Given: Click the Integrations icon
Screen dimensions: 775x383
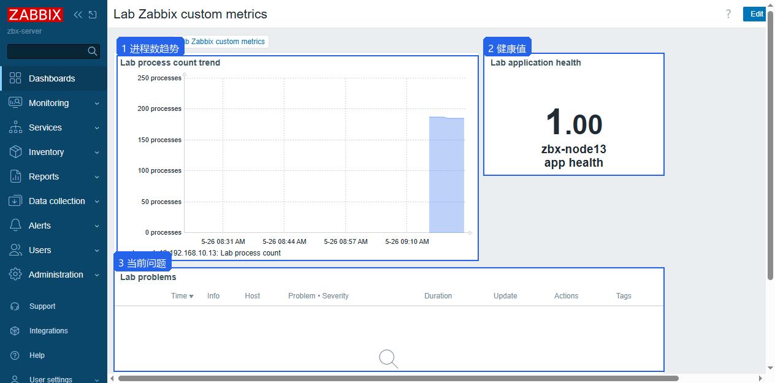Looking at the screenshot, I should click(15, 331).
